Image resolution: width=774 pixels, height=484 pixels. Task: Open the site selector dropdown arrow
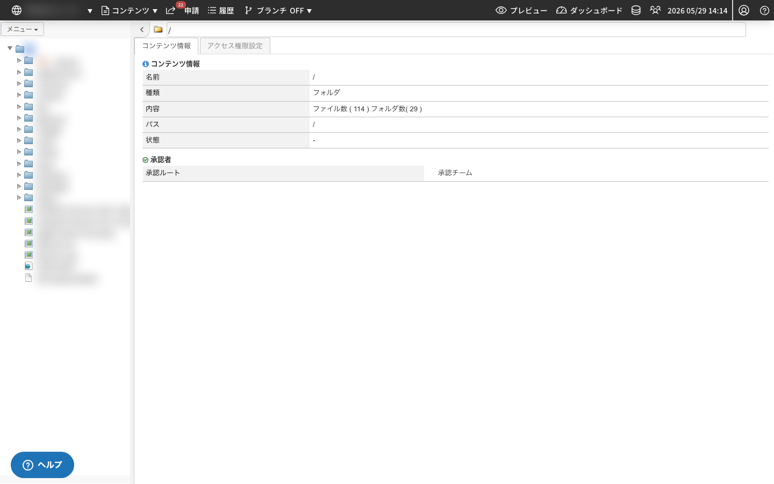point(90,11)
